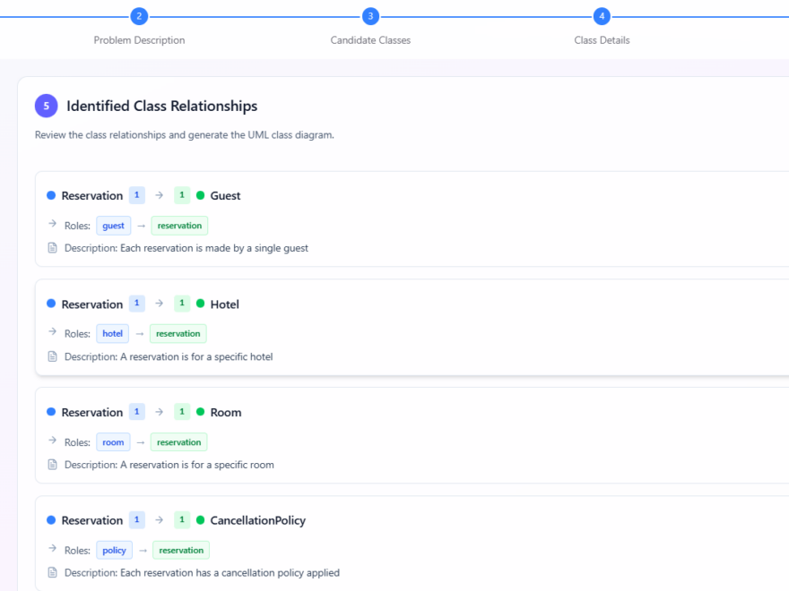This screenshot has width=789, height=591.
Task: Click the roles arrow icon in the Room card
Action: point(52,441)
